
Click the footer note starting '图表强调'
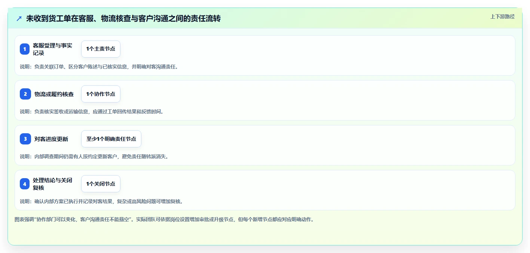(x=164, y=219)
